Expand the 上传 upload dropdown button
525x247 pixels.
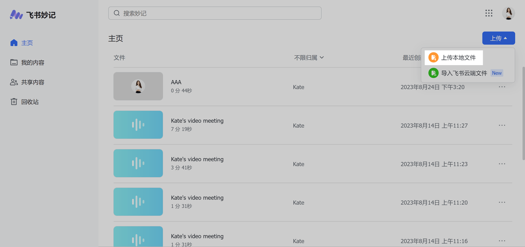498,38
